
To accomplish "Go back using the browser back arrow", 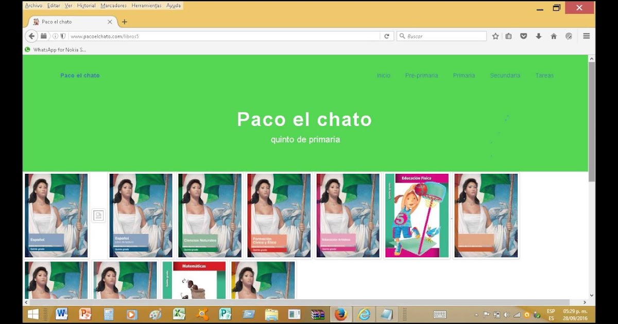I will click(31, 36).
